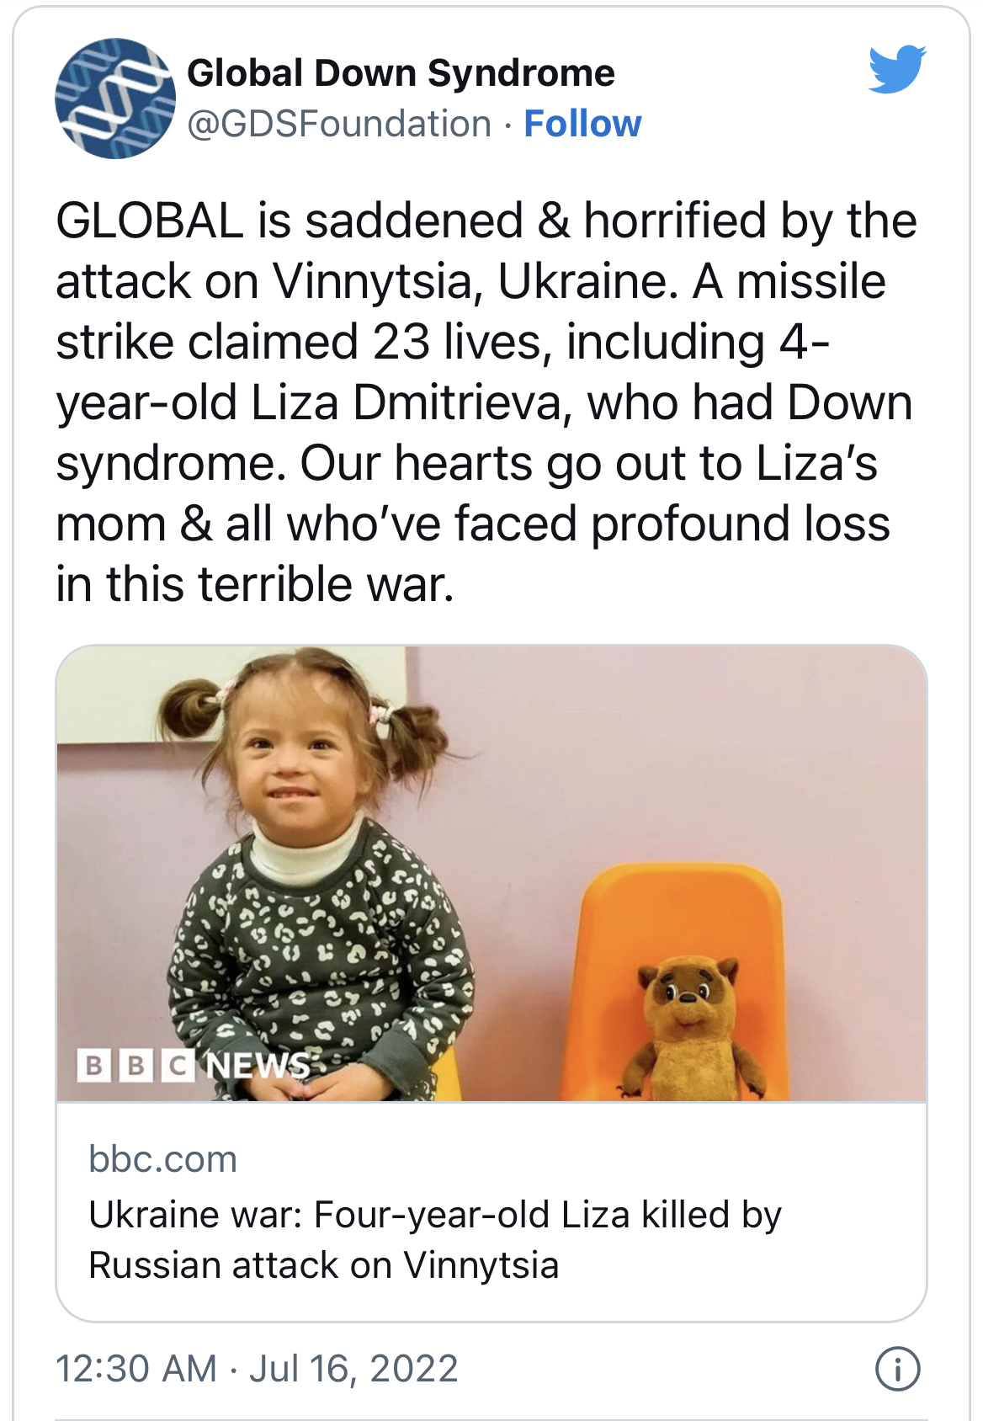The height and width of the screenshot is (1421, 983).
Task: Click the text 'in this terrible war'
Action: coord(255,584)
